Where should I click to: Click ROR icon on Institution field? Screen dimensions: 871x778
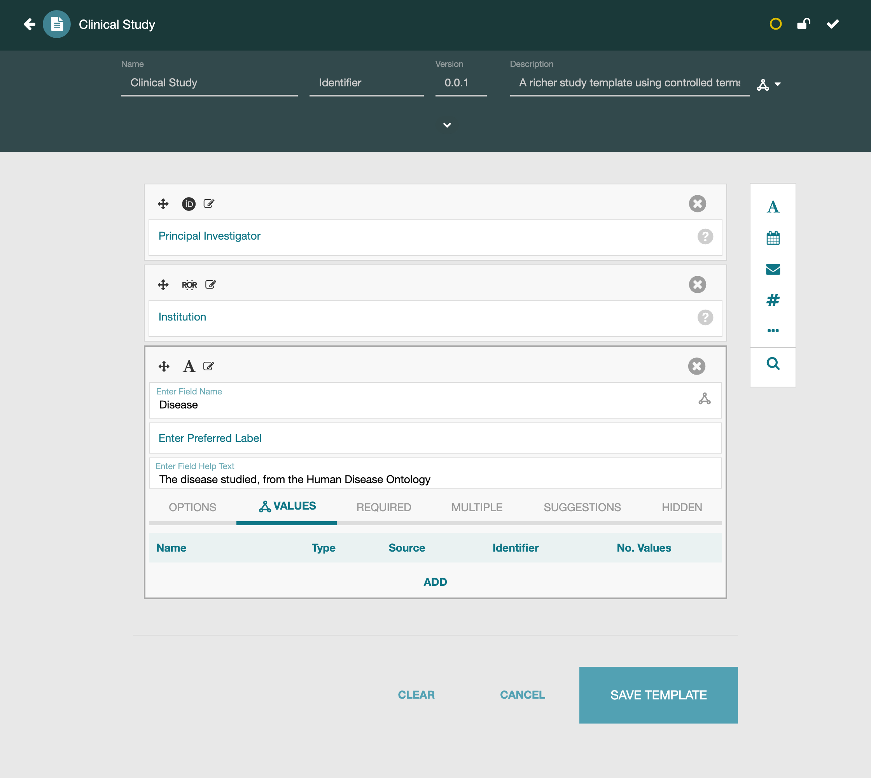[189, 285]
